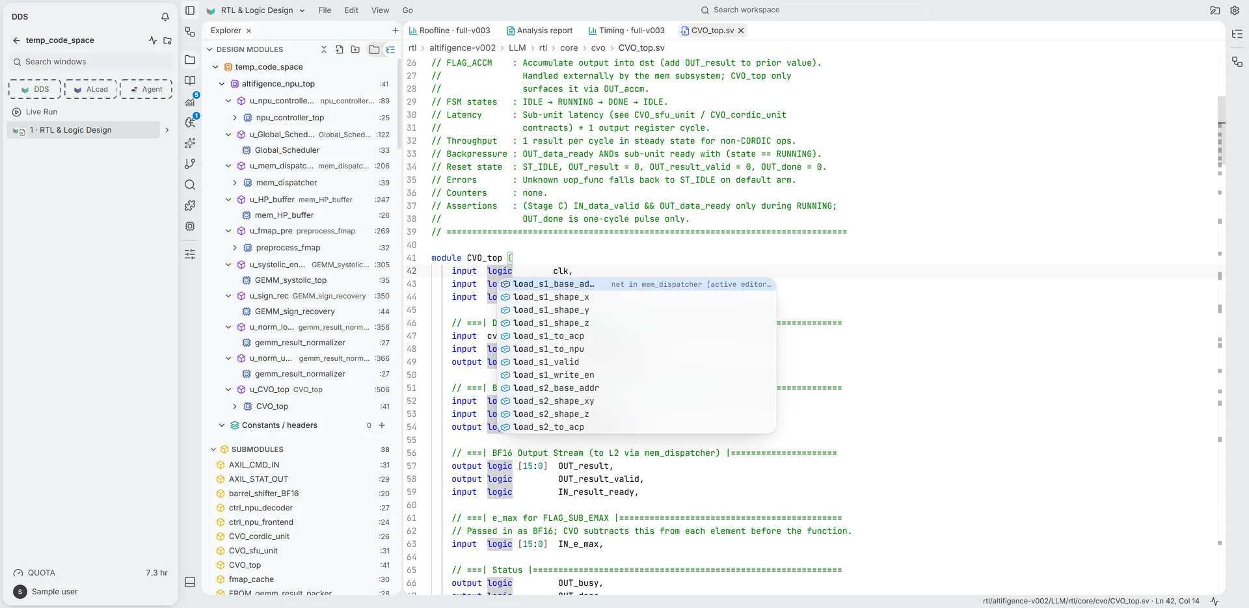Open the analytics chart icon with badge 5
This screenshot has height=608, width=1249.
(190, 101)
